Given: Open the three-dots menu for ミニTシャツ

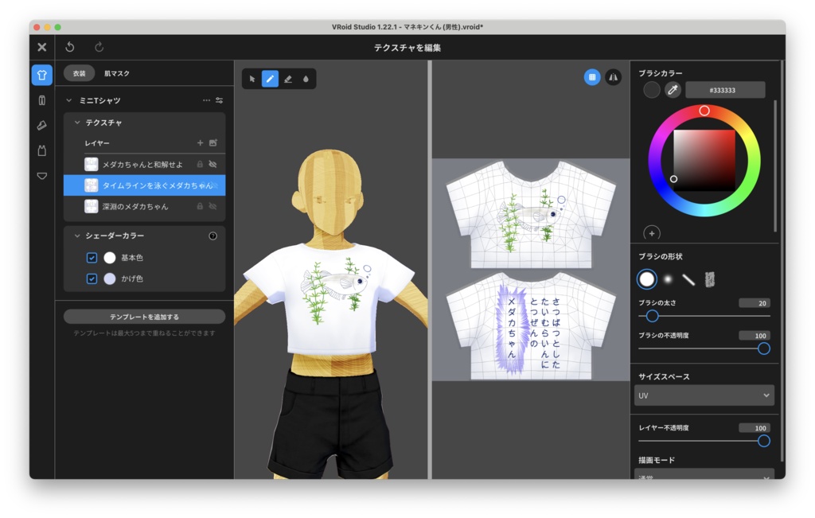Looking at the screenshot, I should [206, 100].
